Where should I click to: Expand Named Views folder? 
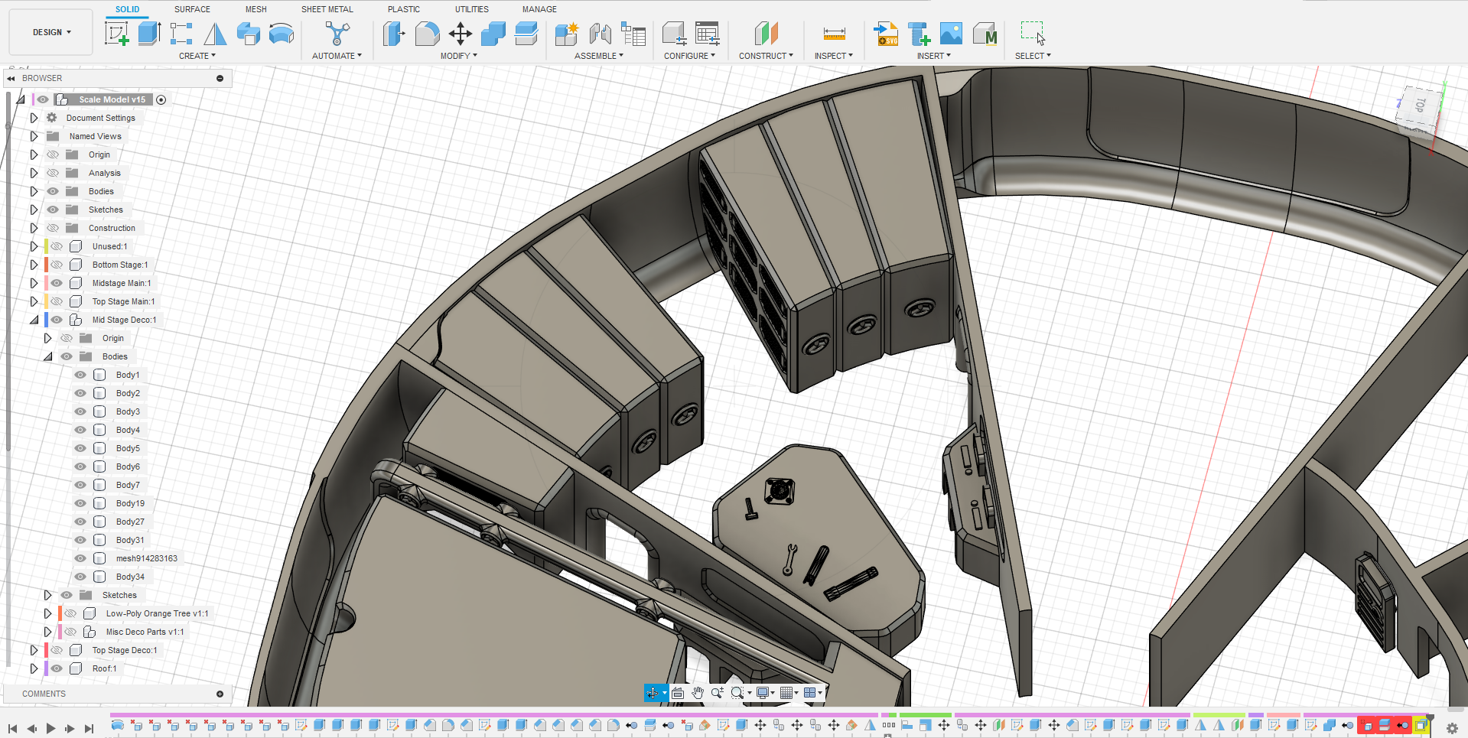pos(34,136)
